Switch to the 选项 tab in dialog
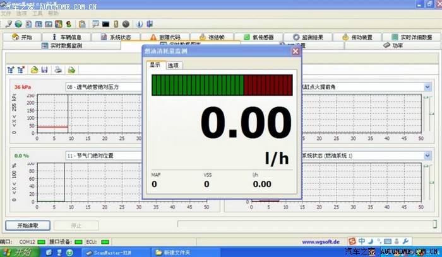 click(173, 65)
